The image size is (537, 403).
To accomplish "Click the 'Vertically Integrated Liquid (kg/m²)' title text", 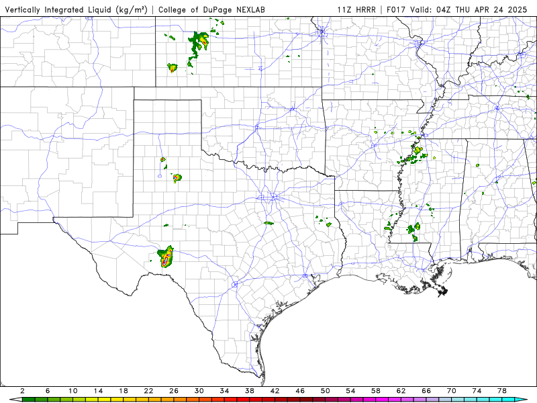I will click(76, 9).
